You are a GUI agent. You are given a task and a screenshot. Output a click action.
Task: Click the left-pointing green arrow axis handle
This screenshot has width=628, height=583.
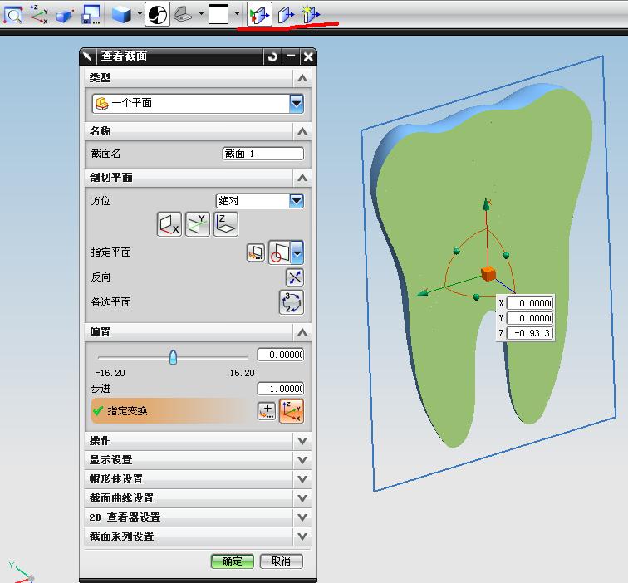coord(422,293)
